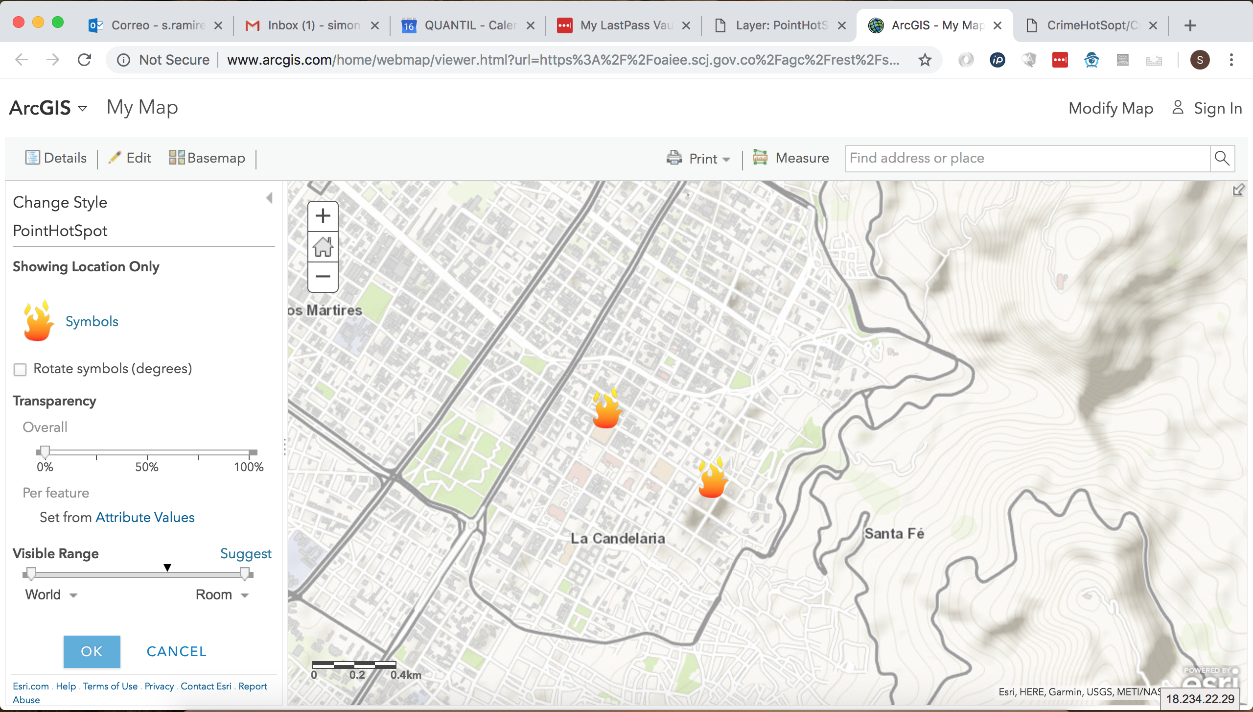Click Sign In
This screenshot has height=712, width=1253.
click(1207, 108)
